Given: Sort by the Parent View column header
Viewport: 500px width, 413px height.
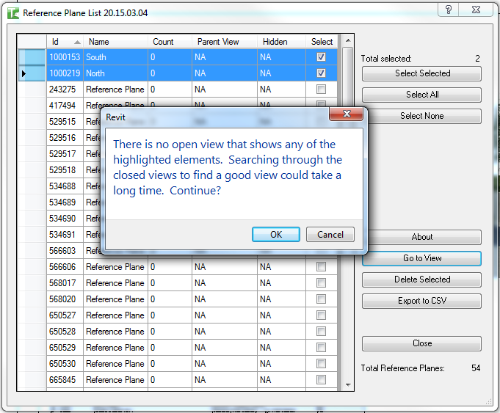Looking at the screenshot, I should coord(225,42).
